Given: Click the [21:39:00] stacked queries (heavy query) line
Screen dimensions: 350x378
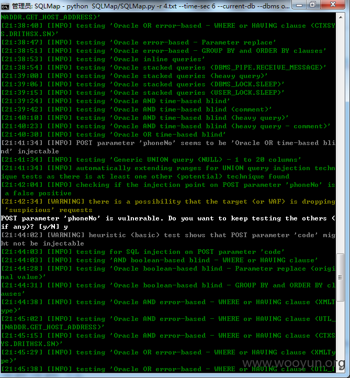Looking at the screenshot, I should pyautogui.click(x=134, y=76).
